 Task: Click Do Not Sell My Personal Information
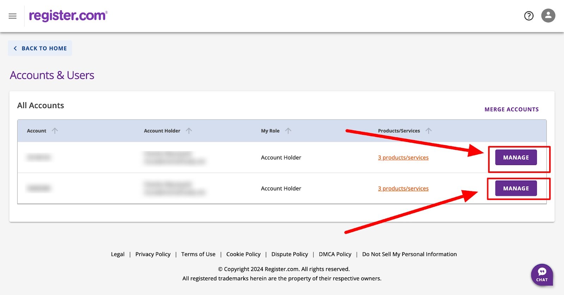click(409, 254)
